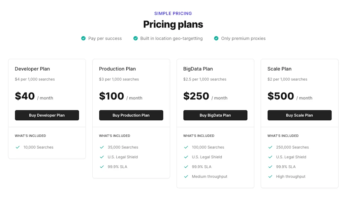Click checkmark next to High throughput

pyautogui.click(x=270, y=176)
